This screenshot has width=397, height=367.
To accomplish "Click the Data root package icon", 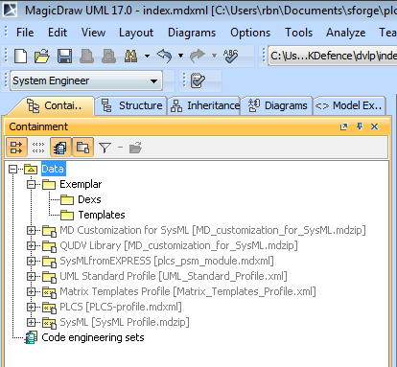I will point(31,169).
